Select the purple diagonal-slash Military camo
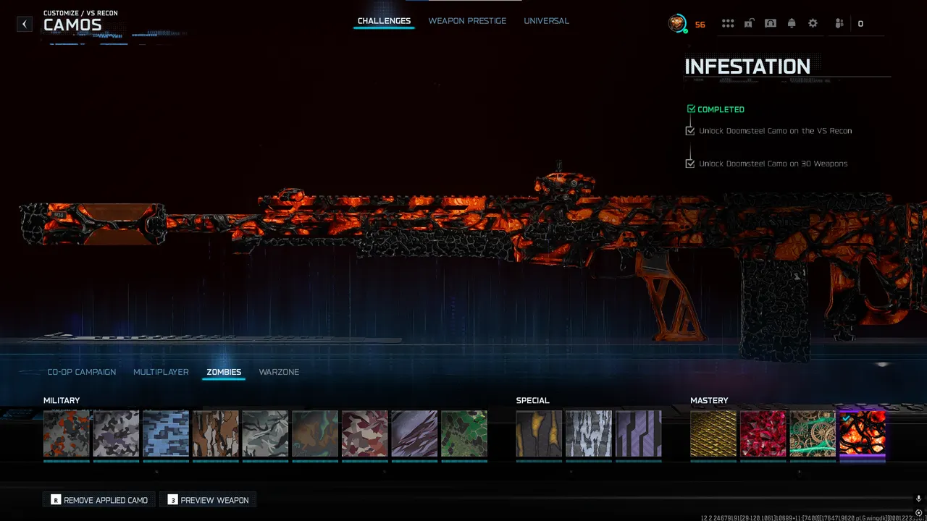The width and height of the screenshot is (927, 521). tap(414, 434)
